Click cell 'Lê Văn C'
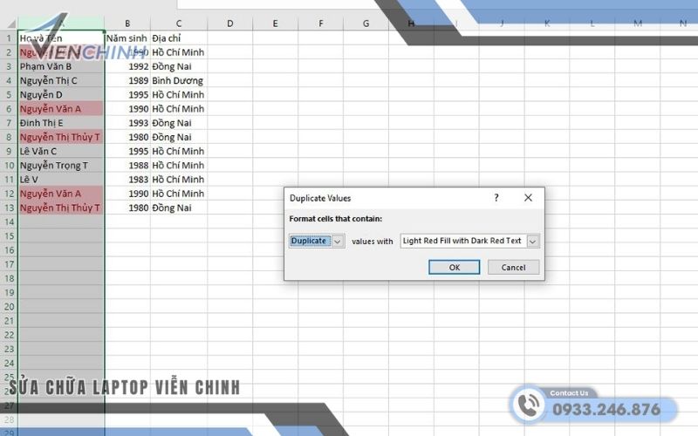Screen dimensions: 698x436 point(61,151)
